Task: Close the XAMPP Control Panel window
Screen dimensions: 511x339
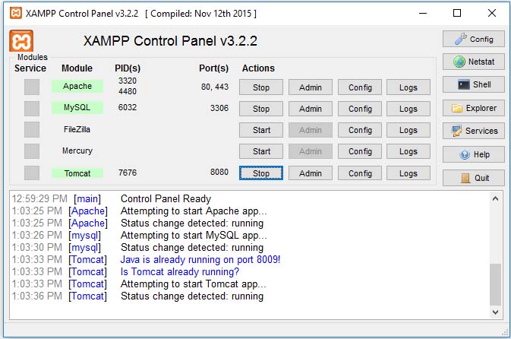Action: (x=492, y=13)
